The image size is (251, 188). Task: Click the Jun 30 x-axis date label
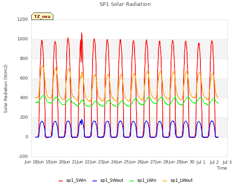point(188,162)
